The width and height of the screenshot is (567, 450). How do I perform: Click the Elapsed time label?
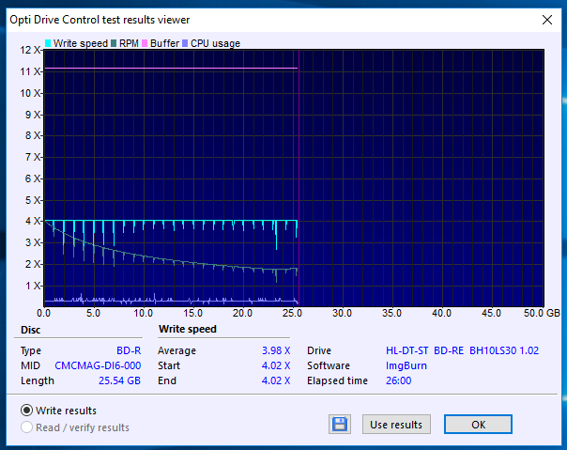click(x=337, y=380)
